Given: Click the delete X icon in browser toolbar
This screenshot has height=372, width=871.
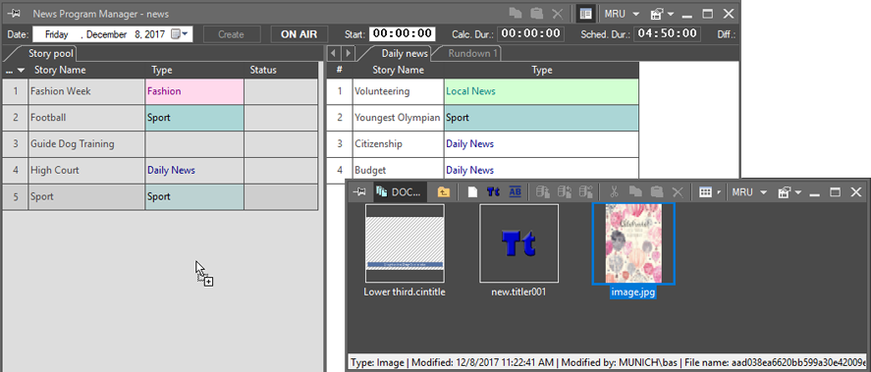Looking at the screenshot, I should point(678,192).
